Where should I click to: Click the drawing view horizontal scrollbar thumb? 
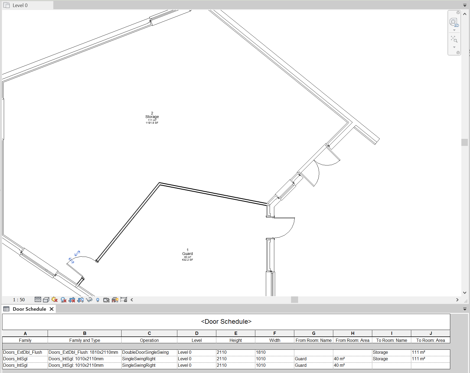click(295, 300)
